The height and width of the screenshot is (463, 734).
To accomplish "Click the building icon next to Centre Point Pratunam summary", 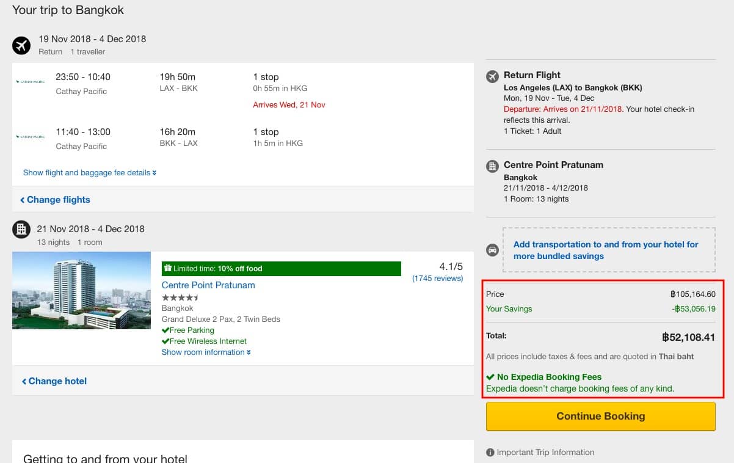I will 492,166.
